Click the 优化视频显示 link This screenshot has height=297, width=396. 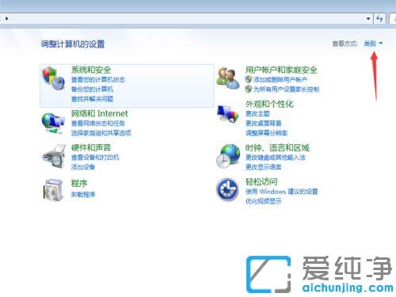[x=264, y=201]
